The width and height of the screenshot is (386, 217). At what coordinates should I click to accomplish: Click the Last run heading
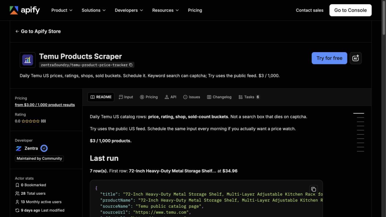click(104, 158)
